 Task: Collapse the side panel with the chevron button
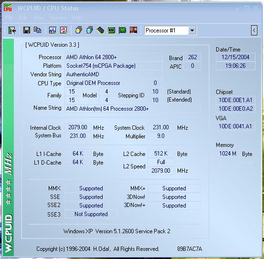(254, 31)
